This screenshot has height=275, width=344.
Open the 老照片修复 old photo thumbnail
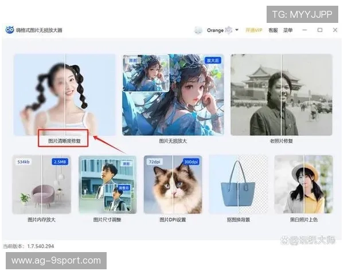(281, 95)
